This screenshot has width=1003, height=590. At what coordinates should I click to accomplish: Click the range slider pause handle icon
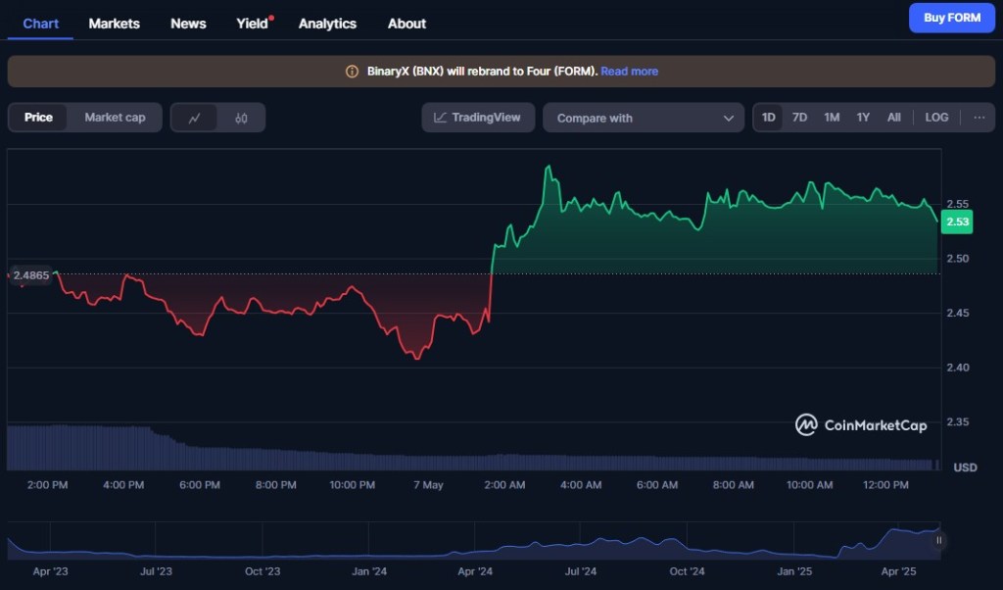938,540
